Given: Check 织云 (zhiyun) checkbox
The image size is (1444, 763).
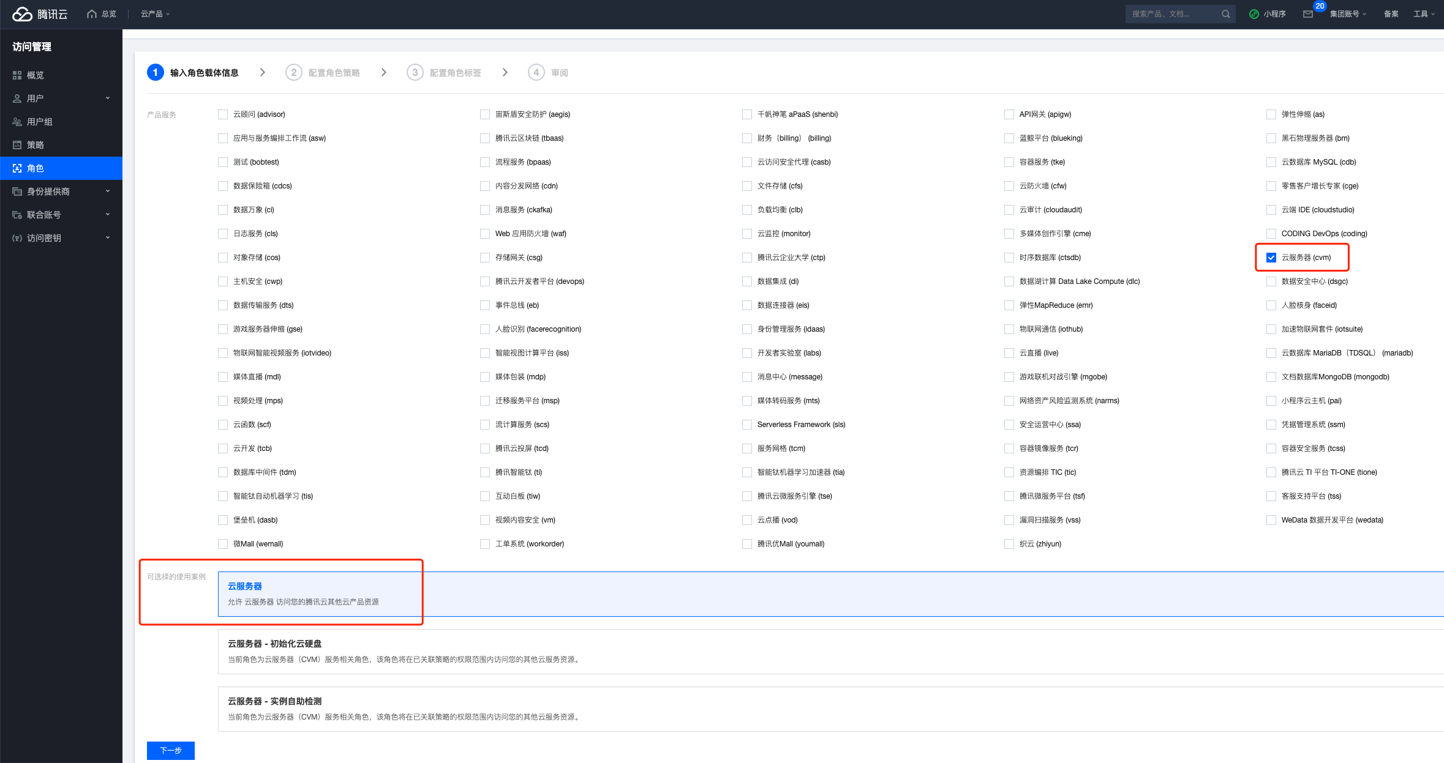Looking at the screenshot, I should pyautogui.click(x=1009, y=544).
